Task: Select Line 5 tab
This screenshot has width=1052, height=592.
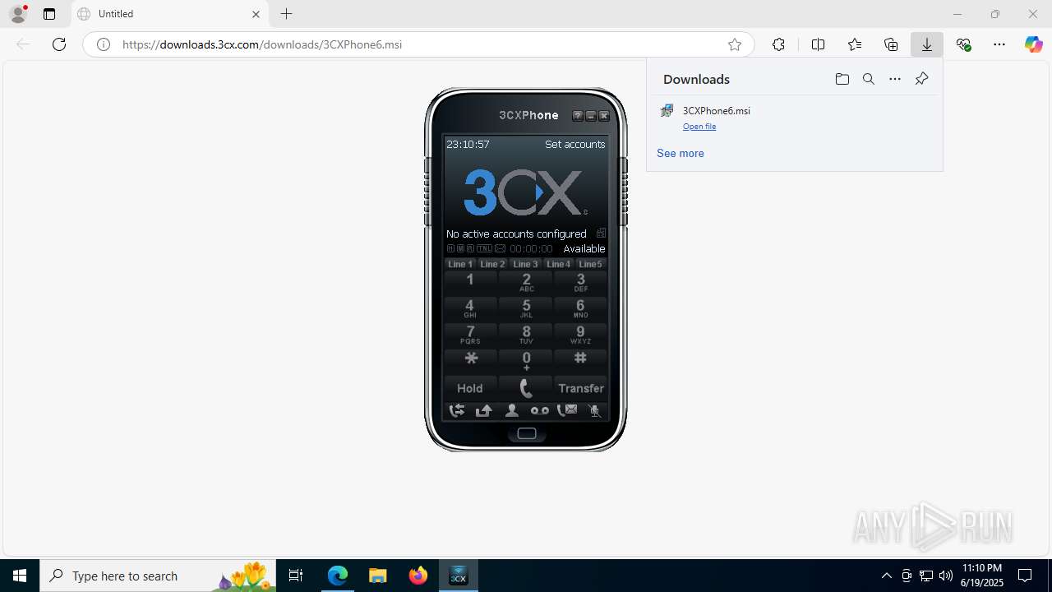Action: 590,264
